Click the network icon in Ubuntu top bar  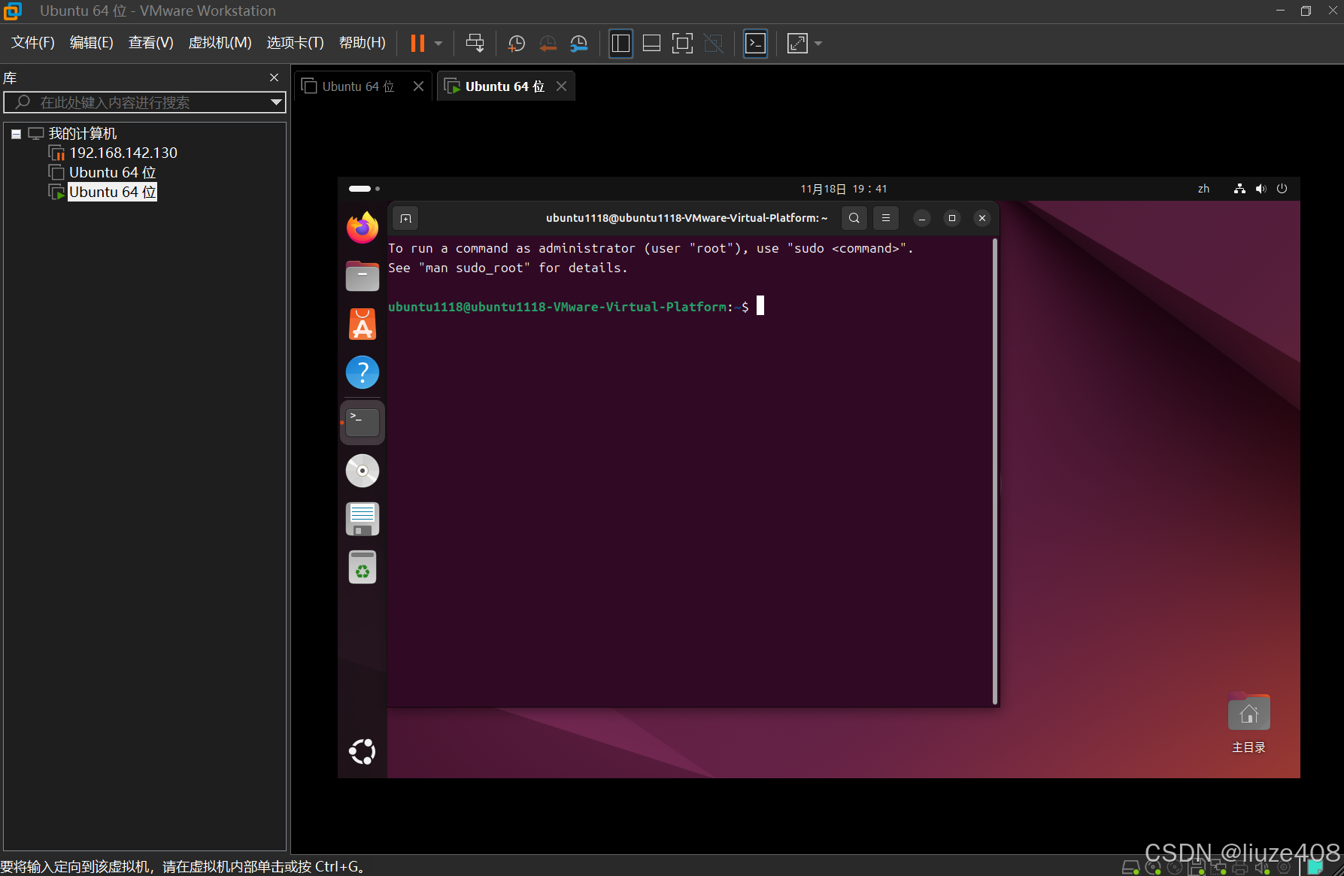[1239, 189]
